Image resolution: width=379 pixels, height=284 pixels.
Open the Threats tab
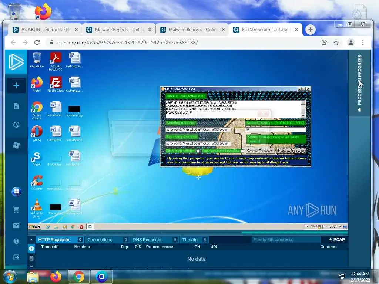point(194,240)
